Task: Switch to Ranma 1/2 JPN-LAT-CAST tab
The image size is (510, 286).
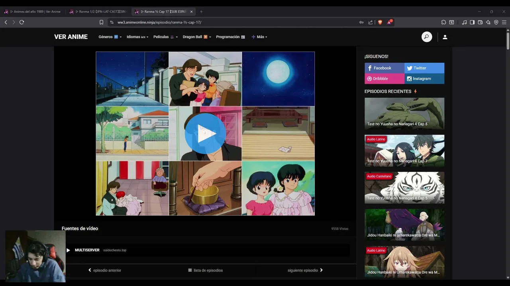Action: pos(98,12)
